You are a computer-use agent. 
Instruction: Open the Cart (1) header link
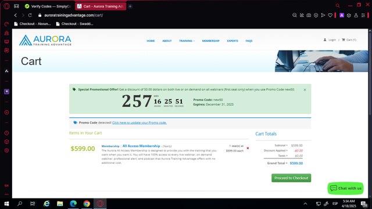click(349, 40)
